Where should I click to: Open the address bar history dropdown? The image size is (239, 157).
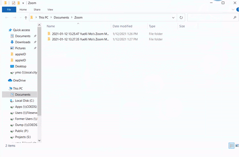[x=173, y=17]
